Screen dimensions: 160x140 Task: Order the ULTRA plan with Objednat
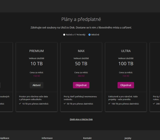(126, 85)
